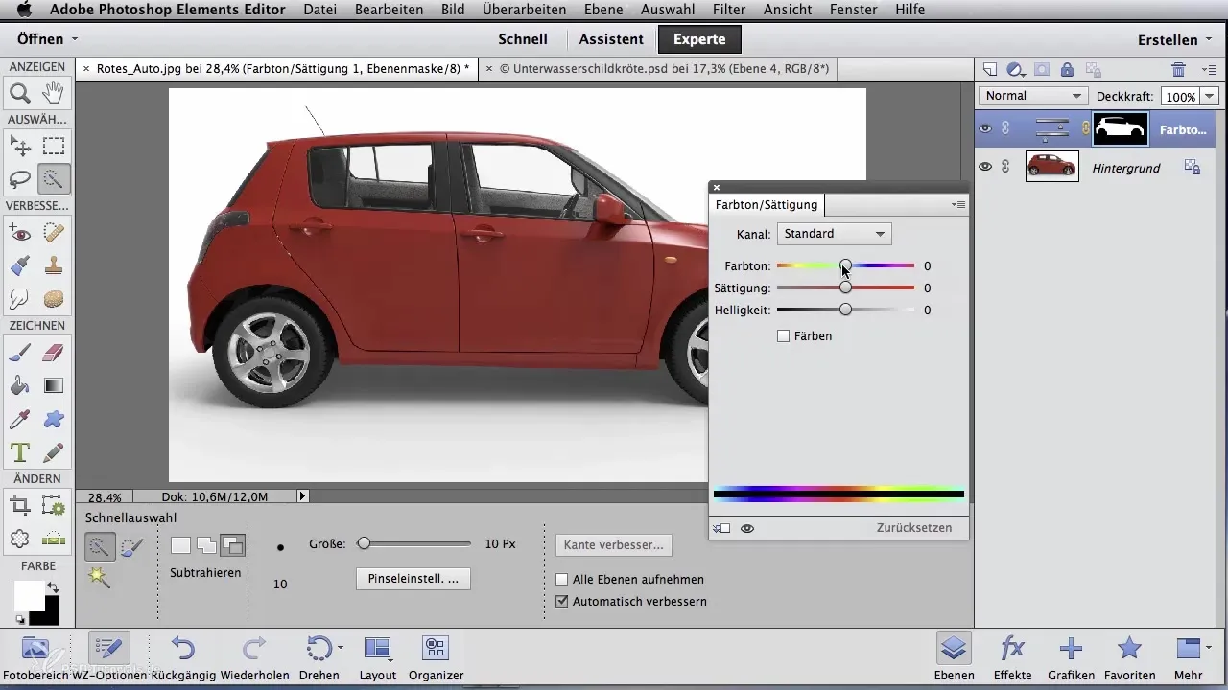Open the Layers panel flyout menu
This screenshot has width=1228, height=690.
pyautogui.click(x=1211, y=69)
